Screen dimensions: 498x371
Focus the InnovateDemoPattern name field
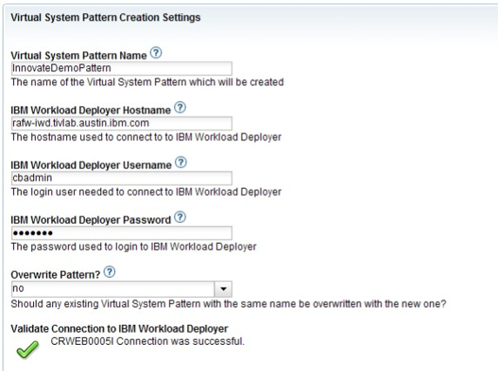[x=122, y=69]
